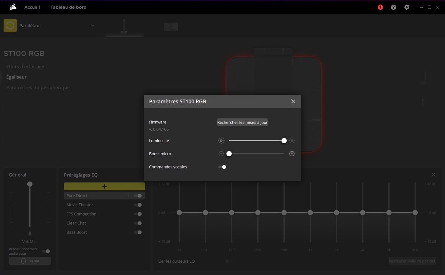Click the 16k EQ slider knob

(415, 213)
